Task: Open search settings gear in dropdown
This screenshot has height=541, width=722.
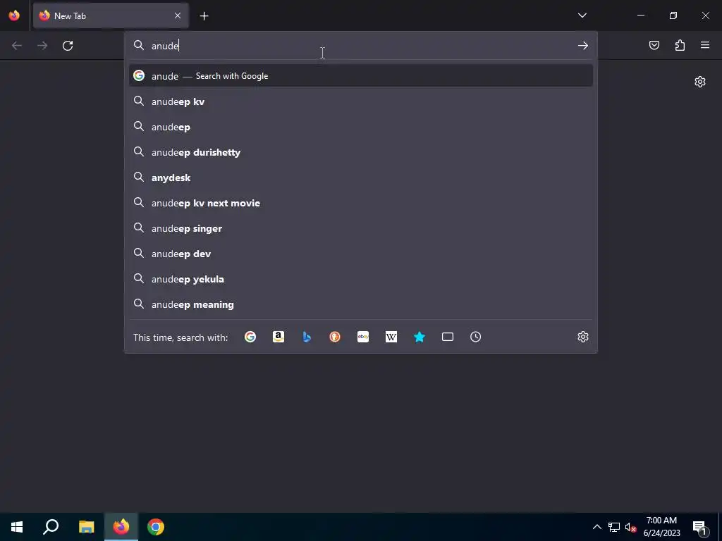Action: (583, 337)
